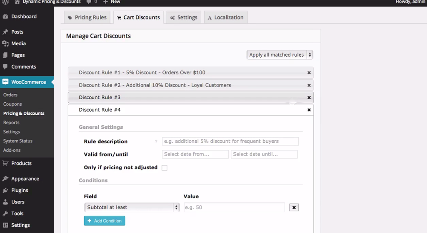Enable Only if pricing not adjusted checkbox
Screen dimensions: 427x233
click(165, 168)
